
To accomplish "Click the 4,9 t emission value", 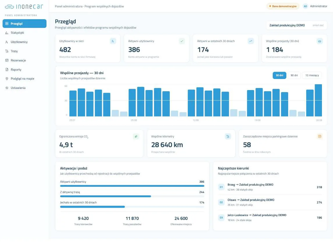I will tap(66, 145).
